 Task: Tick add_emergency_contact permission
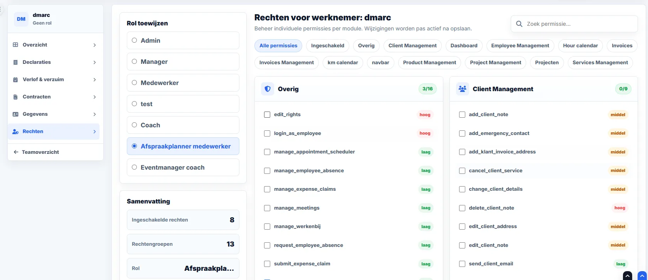coord(462,133)
